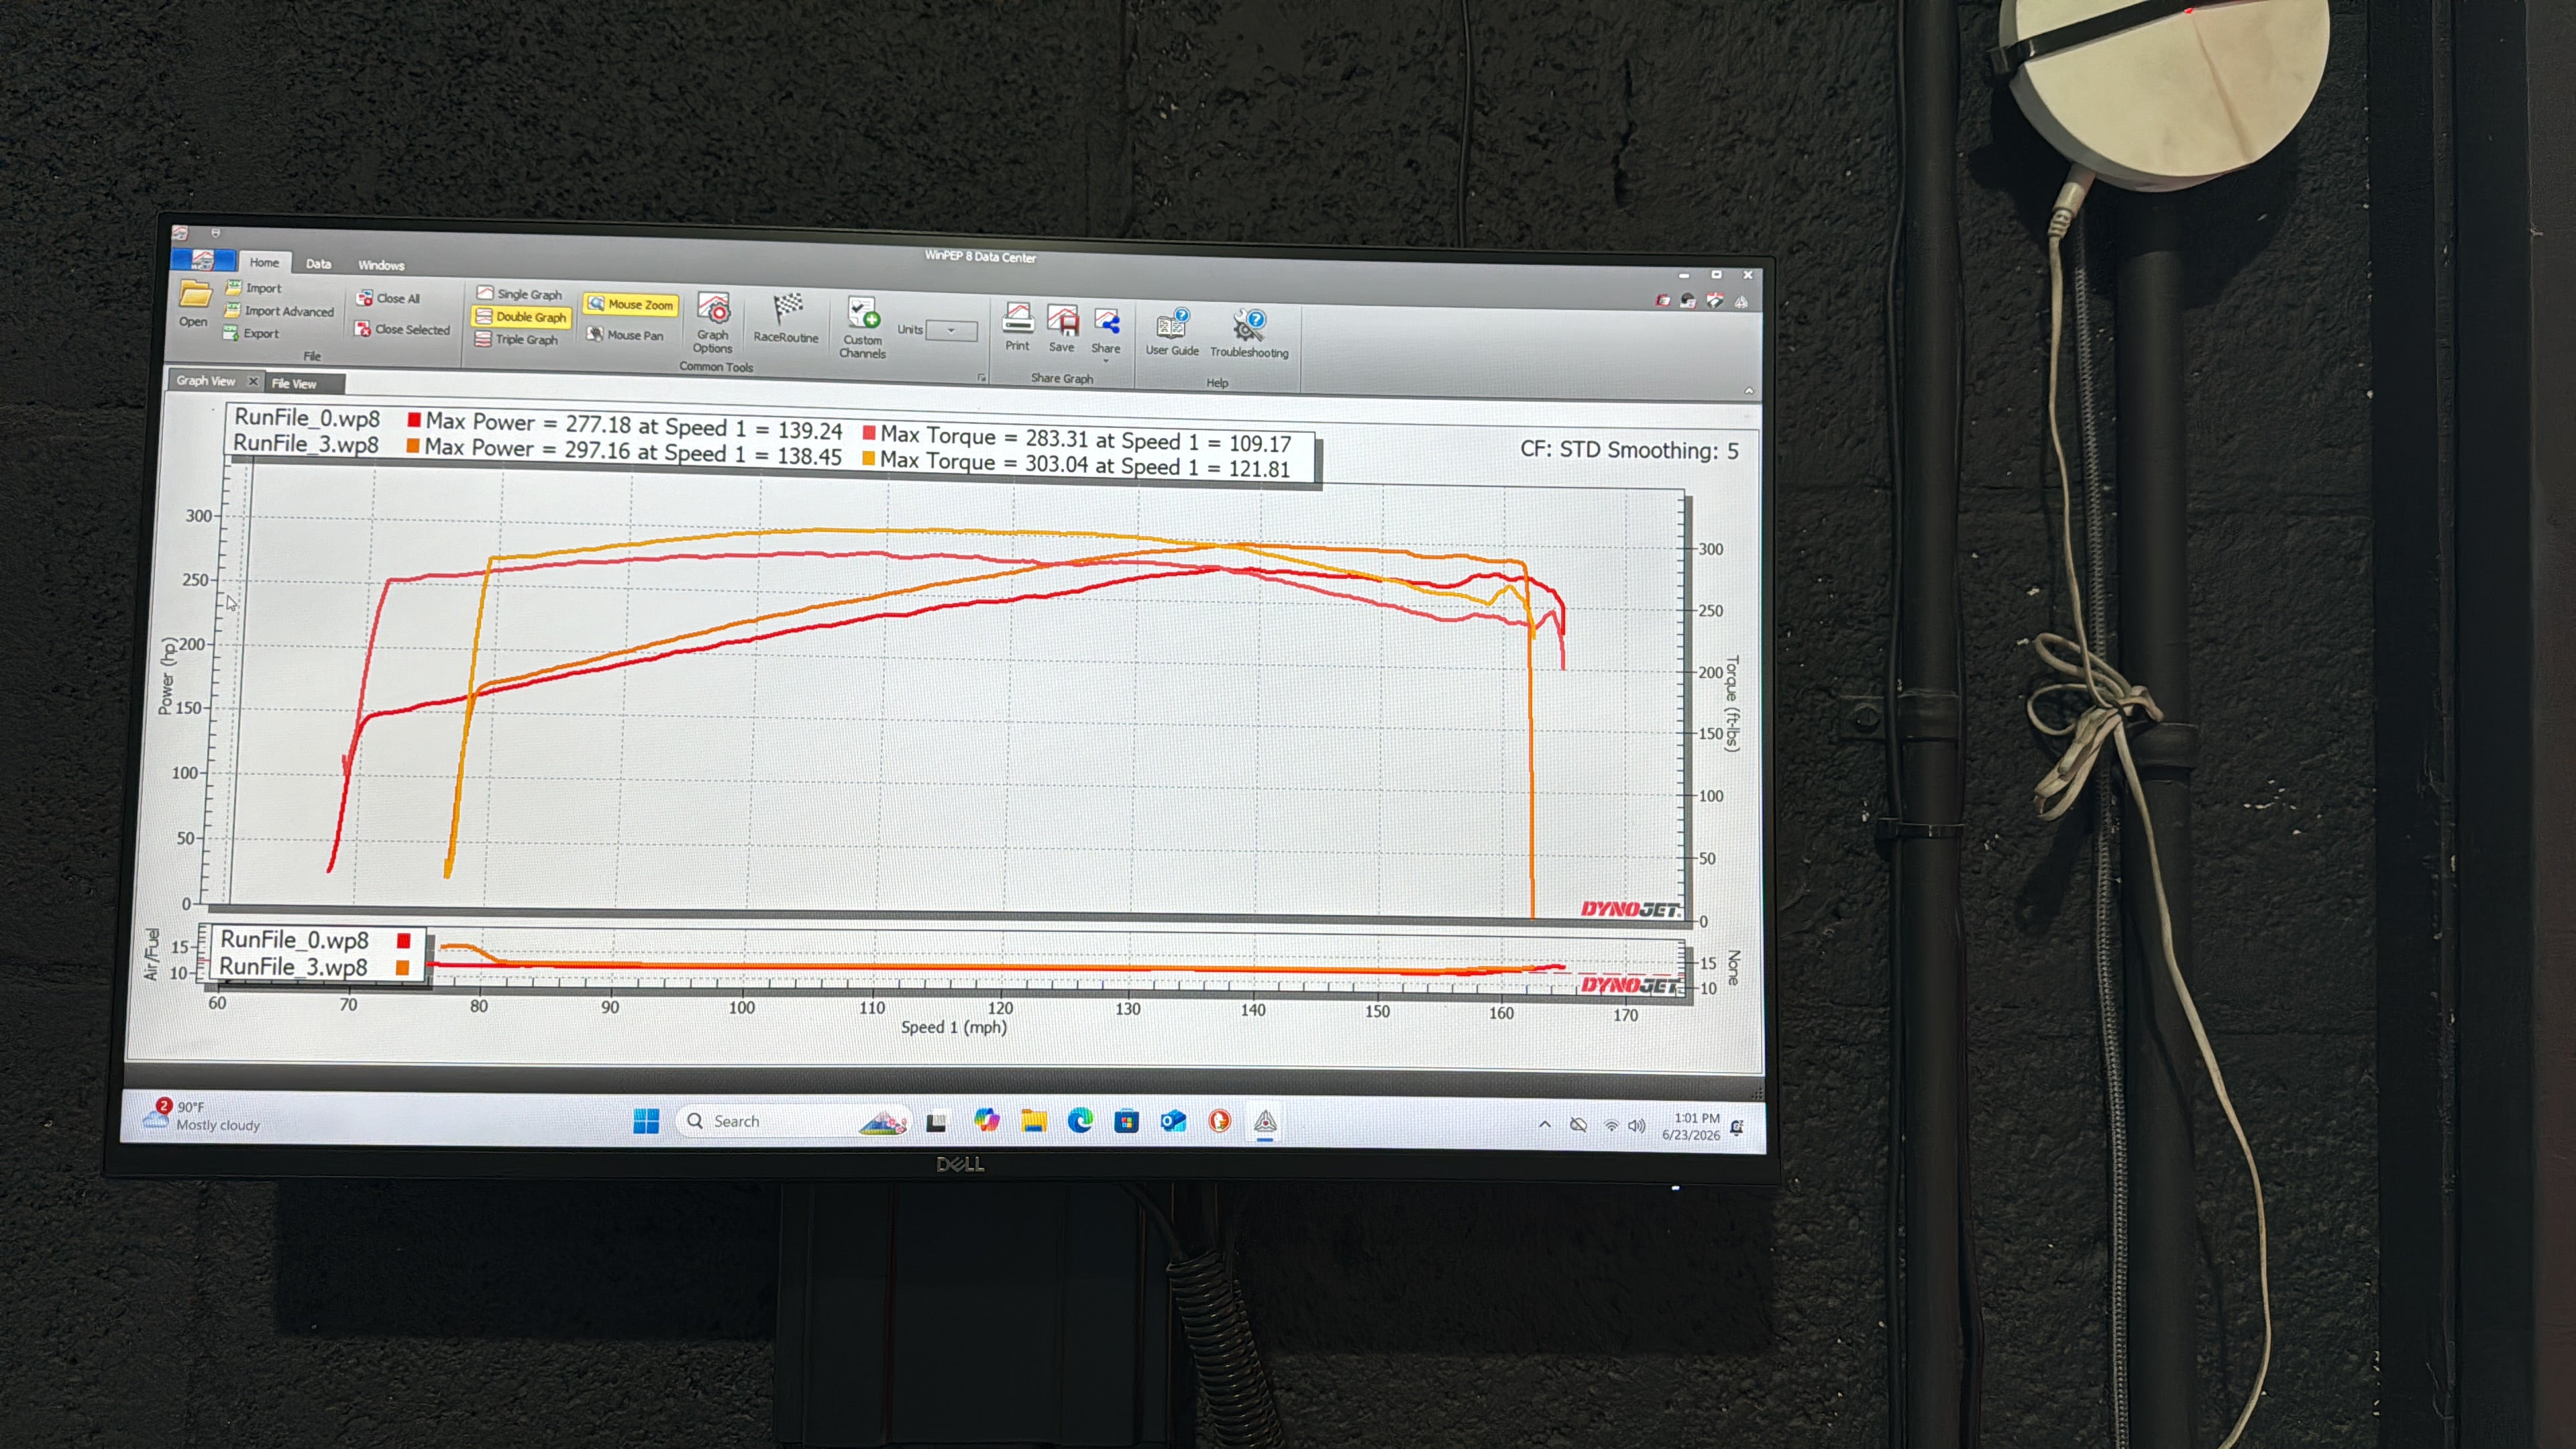Open Task View from the taskbar
The width and height of the screenshot is (2576, 1449).
(936, 1122)
